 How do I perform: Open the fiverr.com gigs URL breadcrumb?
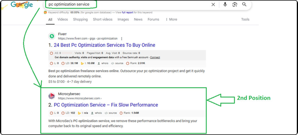[x=88, y=39]
